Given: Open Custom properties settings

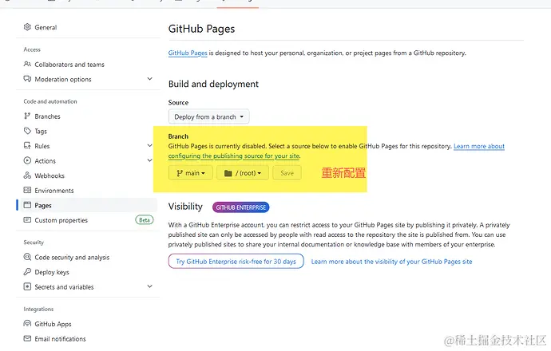Looking at the screenshot, I should (61, 220).
